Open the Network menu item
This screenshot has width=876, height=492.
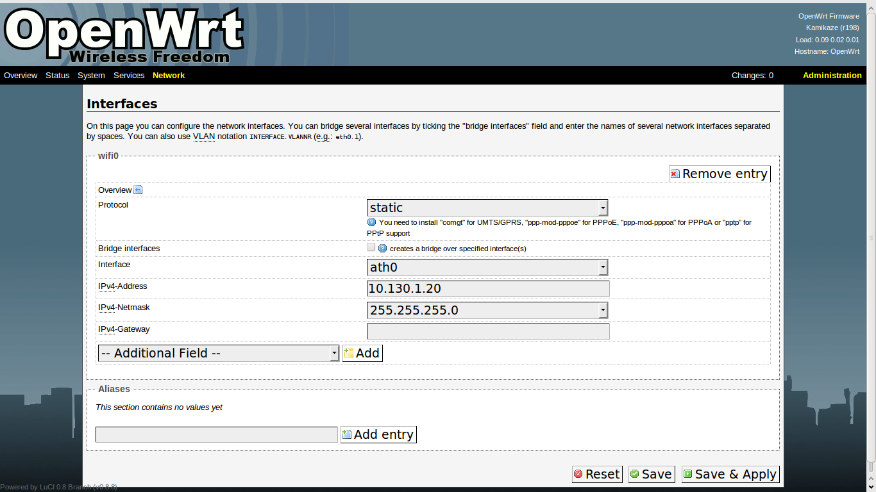169,76
